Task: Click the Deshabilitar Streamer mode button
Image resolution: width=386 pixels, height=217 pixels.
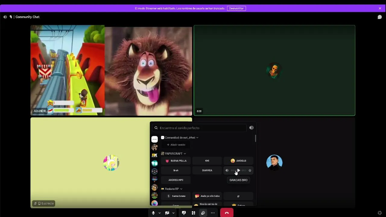Action: (236, 8)
